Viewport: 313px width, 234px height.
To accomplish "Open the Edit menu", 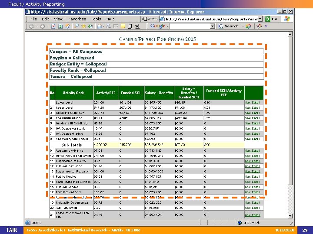I will point(45,19).
